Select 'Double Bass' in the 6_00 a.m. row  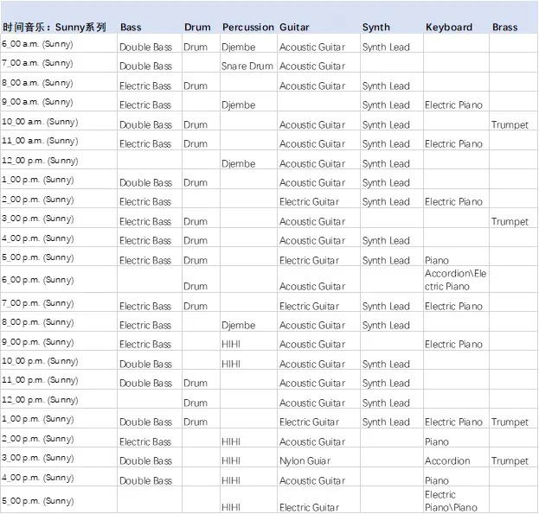pos(145,47)
